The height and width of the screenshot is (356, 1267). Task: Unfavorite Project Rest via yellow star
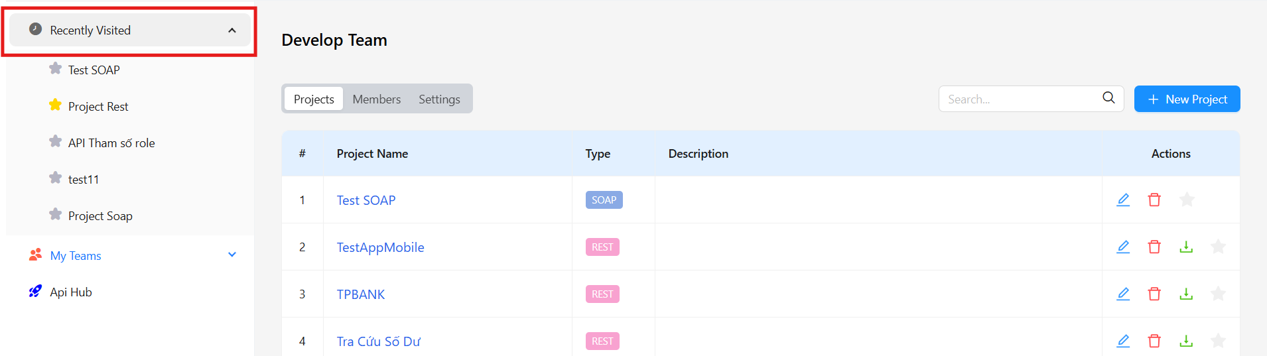(56, 105)
